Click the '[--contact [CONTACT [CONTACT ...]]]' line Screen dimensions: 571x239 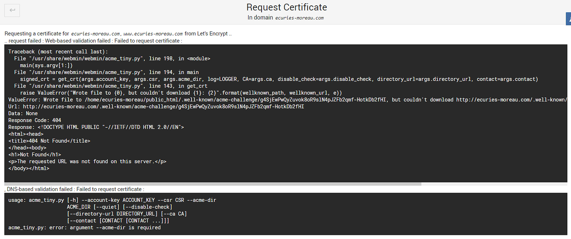pyautogui.click(x=118, y=221)
